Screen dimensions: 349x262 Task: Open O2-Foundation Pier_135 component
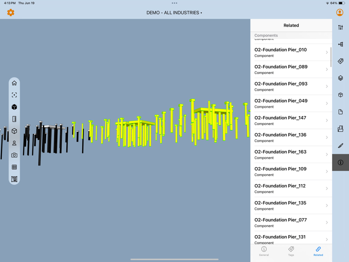pyautogui.click(x=291, y=206)
